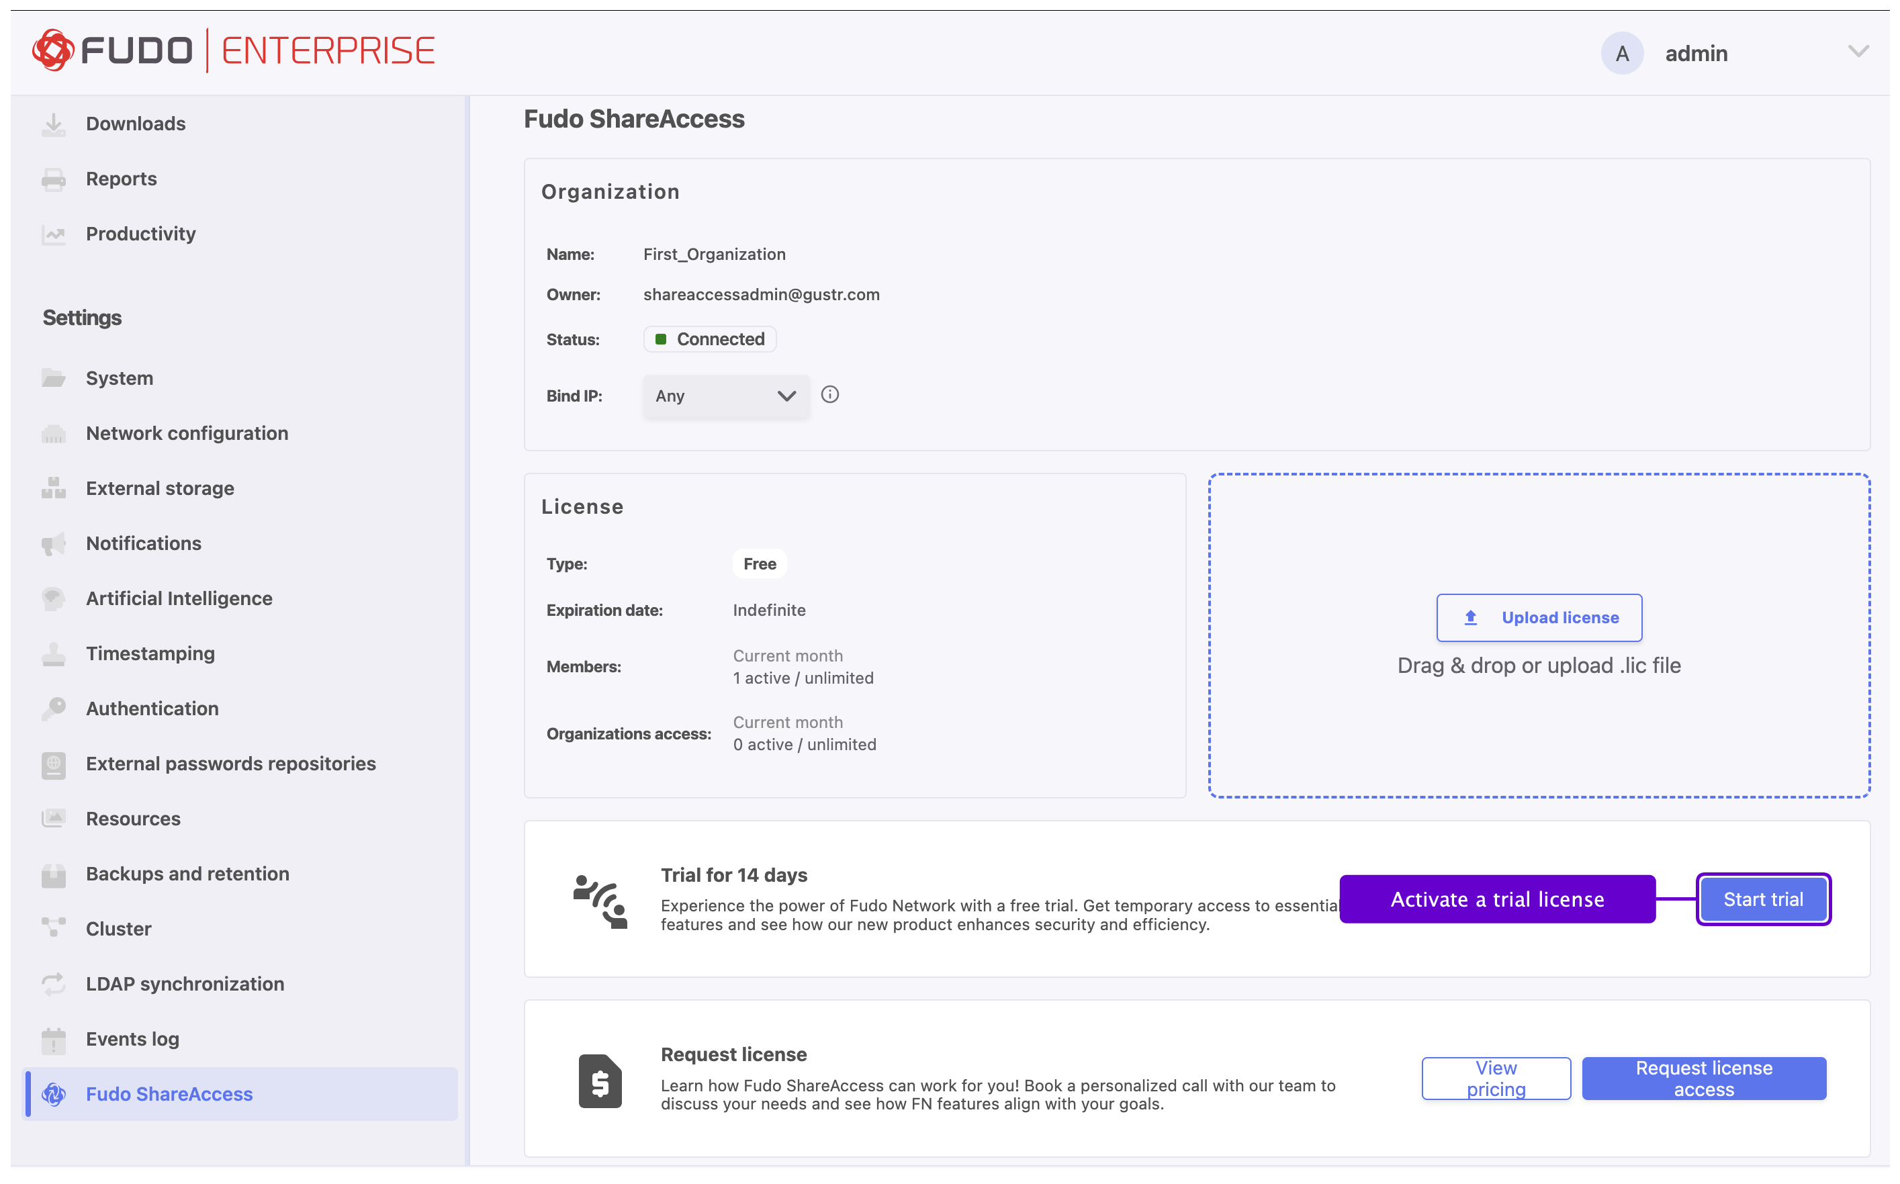Viewport: 1900px width, 1184px height.
Task: Click the Artificial Intelligence head icon
Action: (53, 600)
